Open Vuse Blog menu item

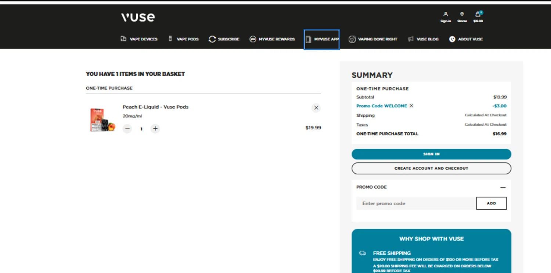pos(428,39)
